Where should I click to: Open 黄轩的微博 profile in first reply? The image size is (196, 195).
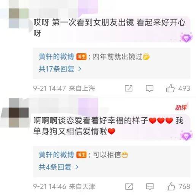point(56,57)
